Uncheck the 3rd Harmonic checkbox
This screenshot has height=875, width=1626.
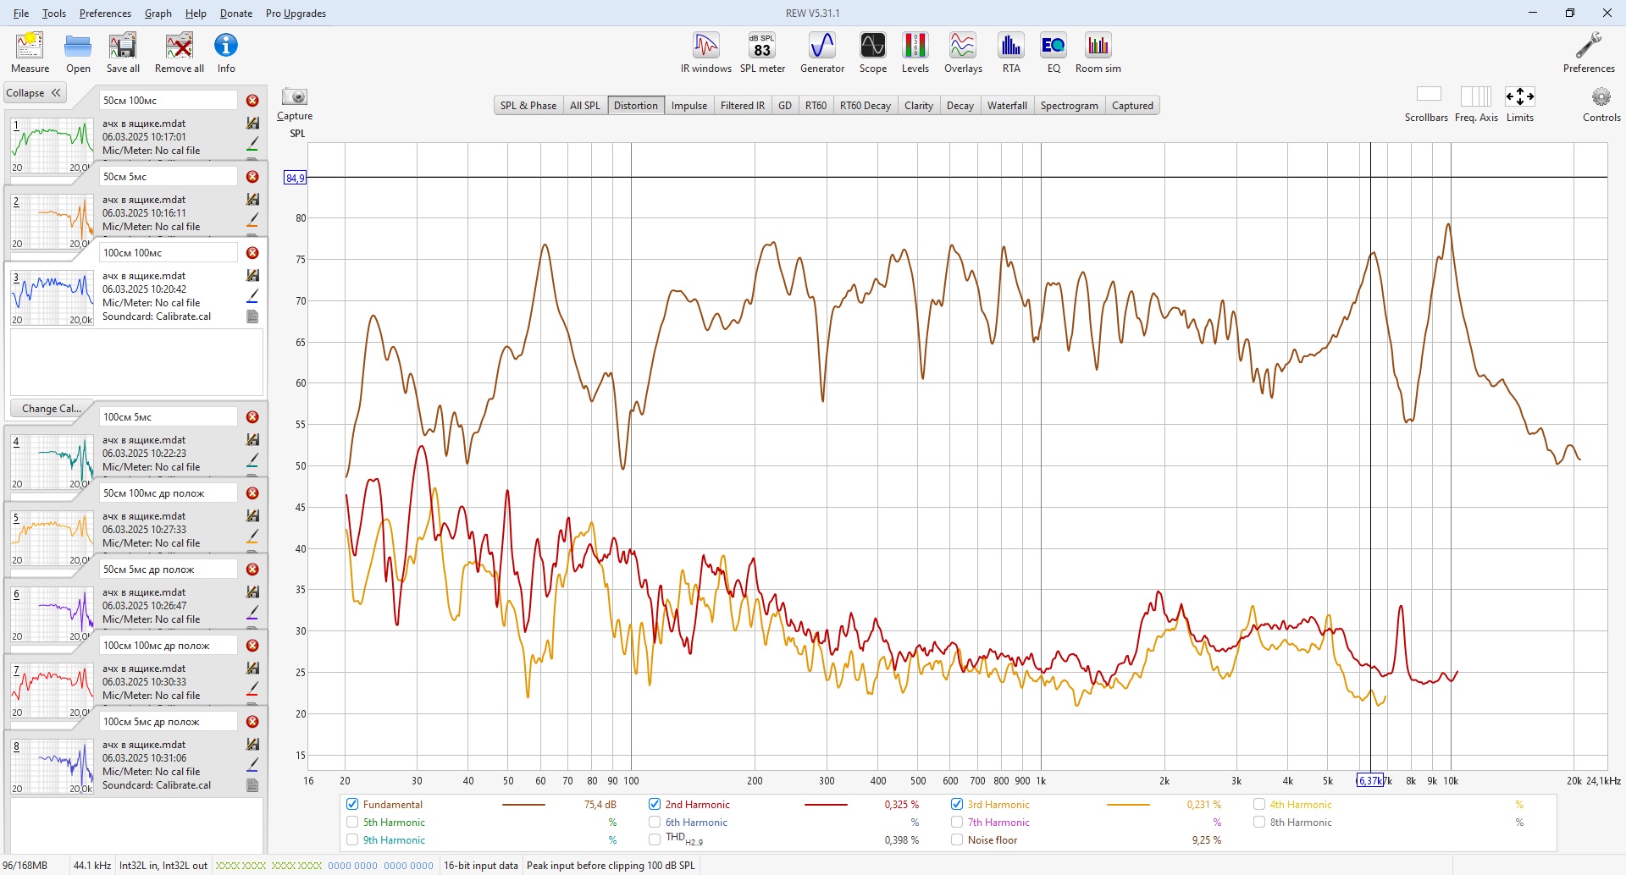click(x=957, y=805)
